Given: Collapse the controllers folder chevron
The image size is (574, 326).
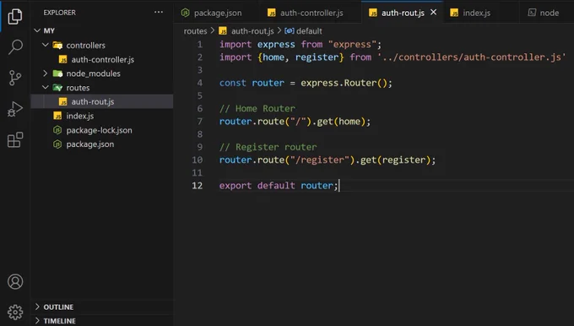Looking at the screenshot, I should (46, 45).
